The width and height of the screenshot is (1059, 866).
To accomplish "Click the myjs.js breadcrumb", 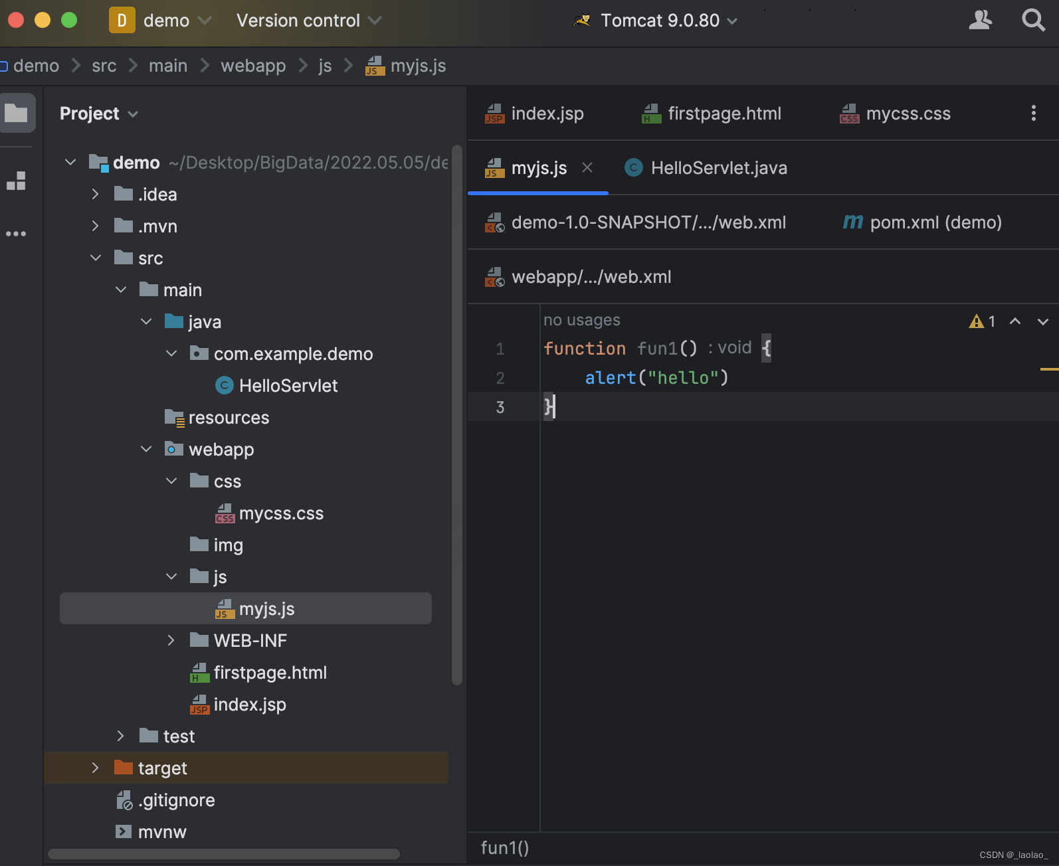I will click(406, 66).
